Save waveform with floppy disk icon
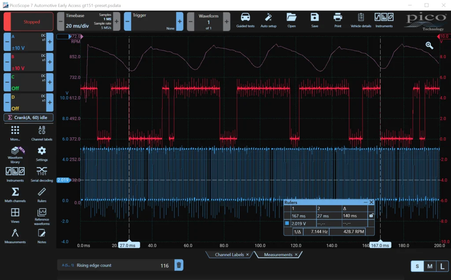This screenshot has height=280, width=451. (x=314, y=20)
